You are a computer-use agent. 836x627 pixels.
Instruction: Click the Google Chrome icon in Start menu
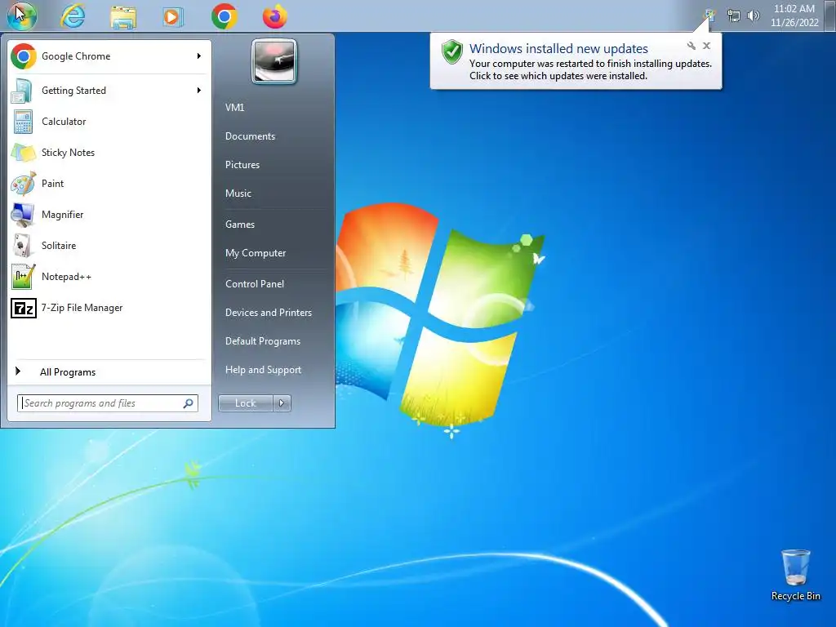click(24, 56)
